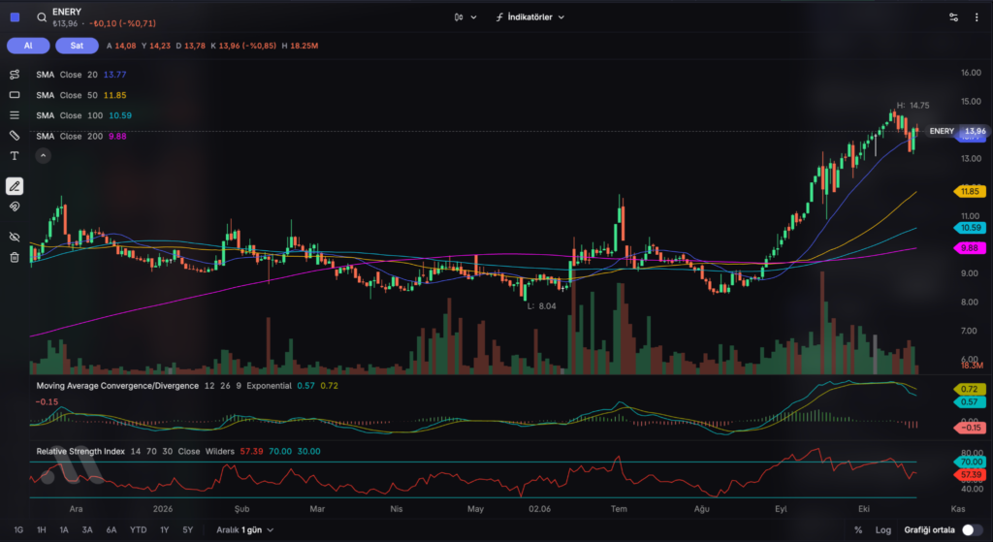Click the Eki label on time axis
The height and width of the screenshot is (542, 993).
coord(864,508)
